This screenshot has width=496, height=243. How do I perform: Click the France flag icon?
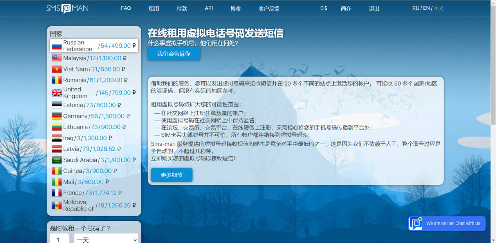(57, 193)
